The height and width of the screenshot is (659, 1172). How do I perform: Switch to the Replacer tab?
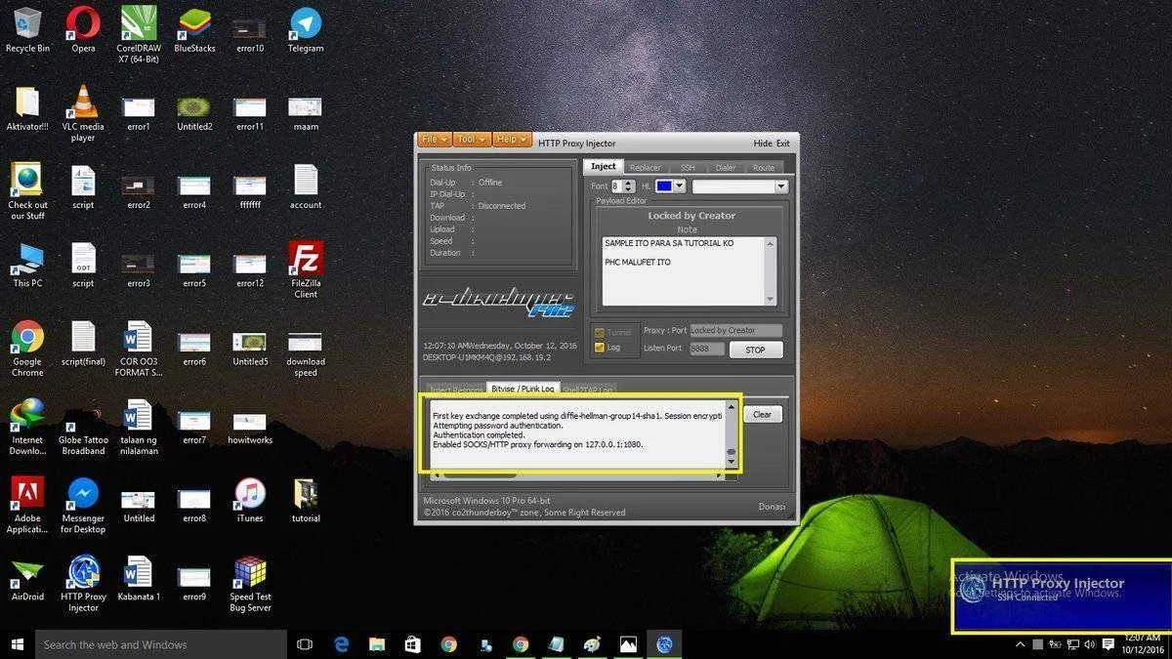coord(645,168)
